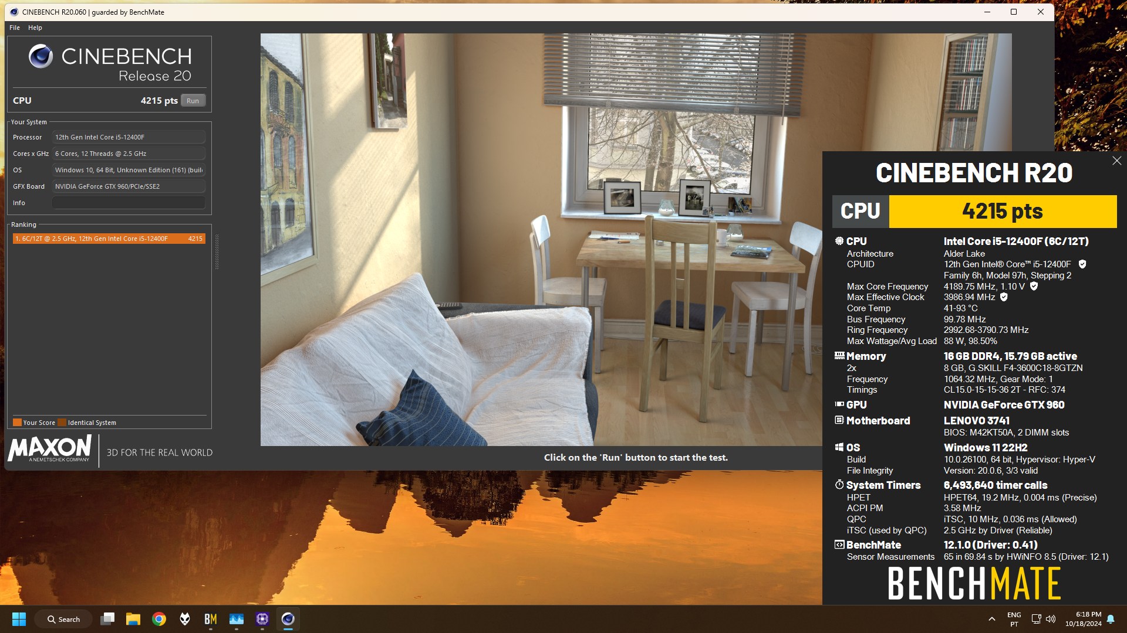This screenshot has height=633, width=1127.
Task: Click the yellow 4215 pts score banner
Action: pos(1003,211)
